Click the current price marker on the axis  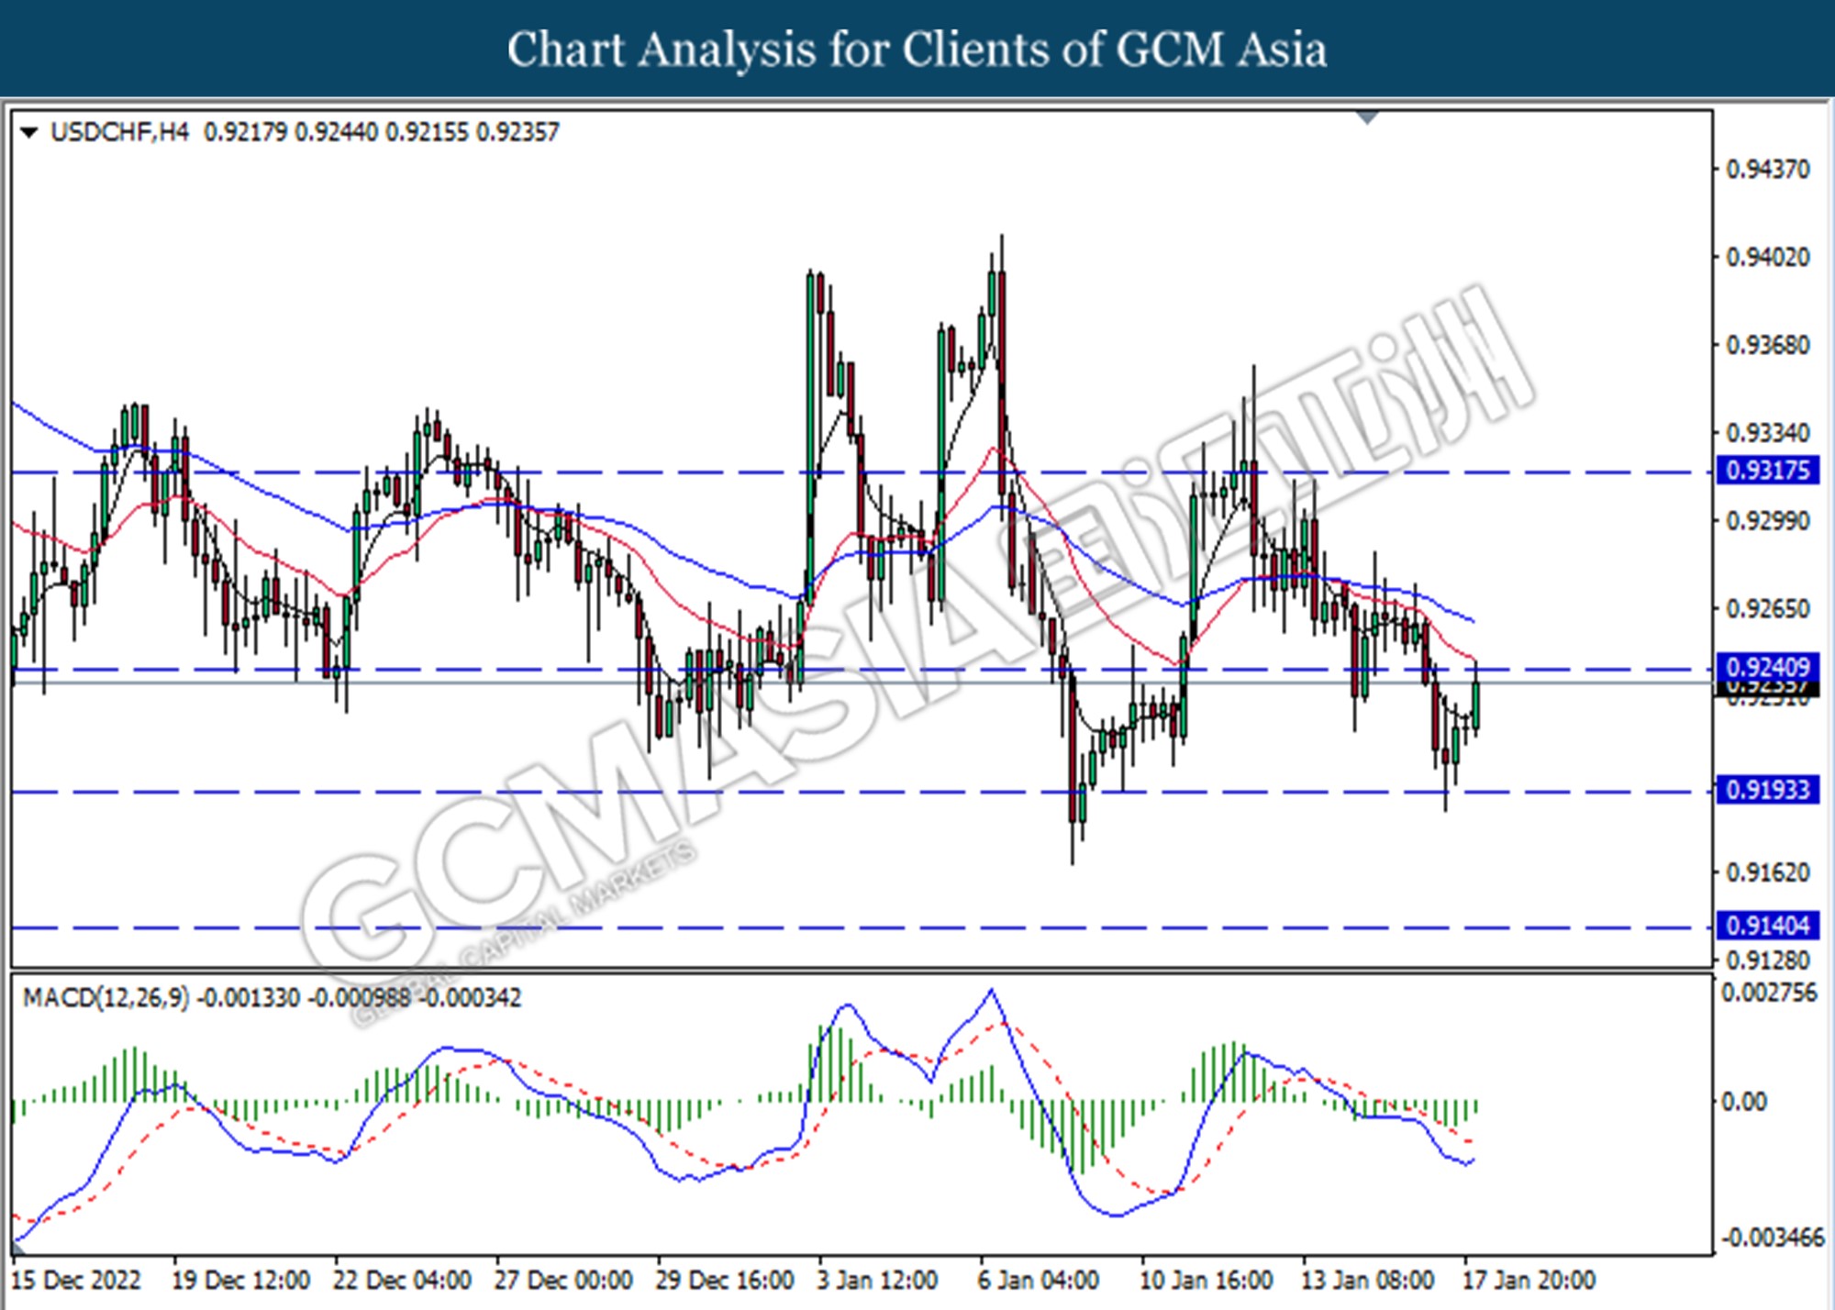point(1767,688)
